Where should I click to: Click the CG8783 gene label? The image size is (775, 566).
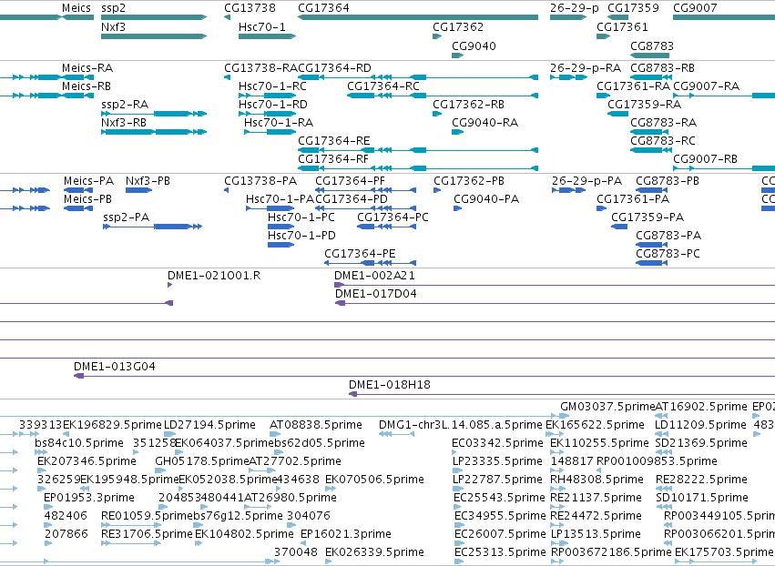click(652, 45)
